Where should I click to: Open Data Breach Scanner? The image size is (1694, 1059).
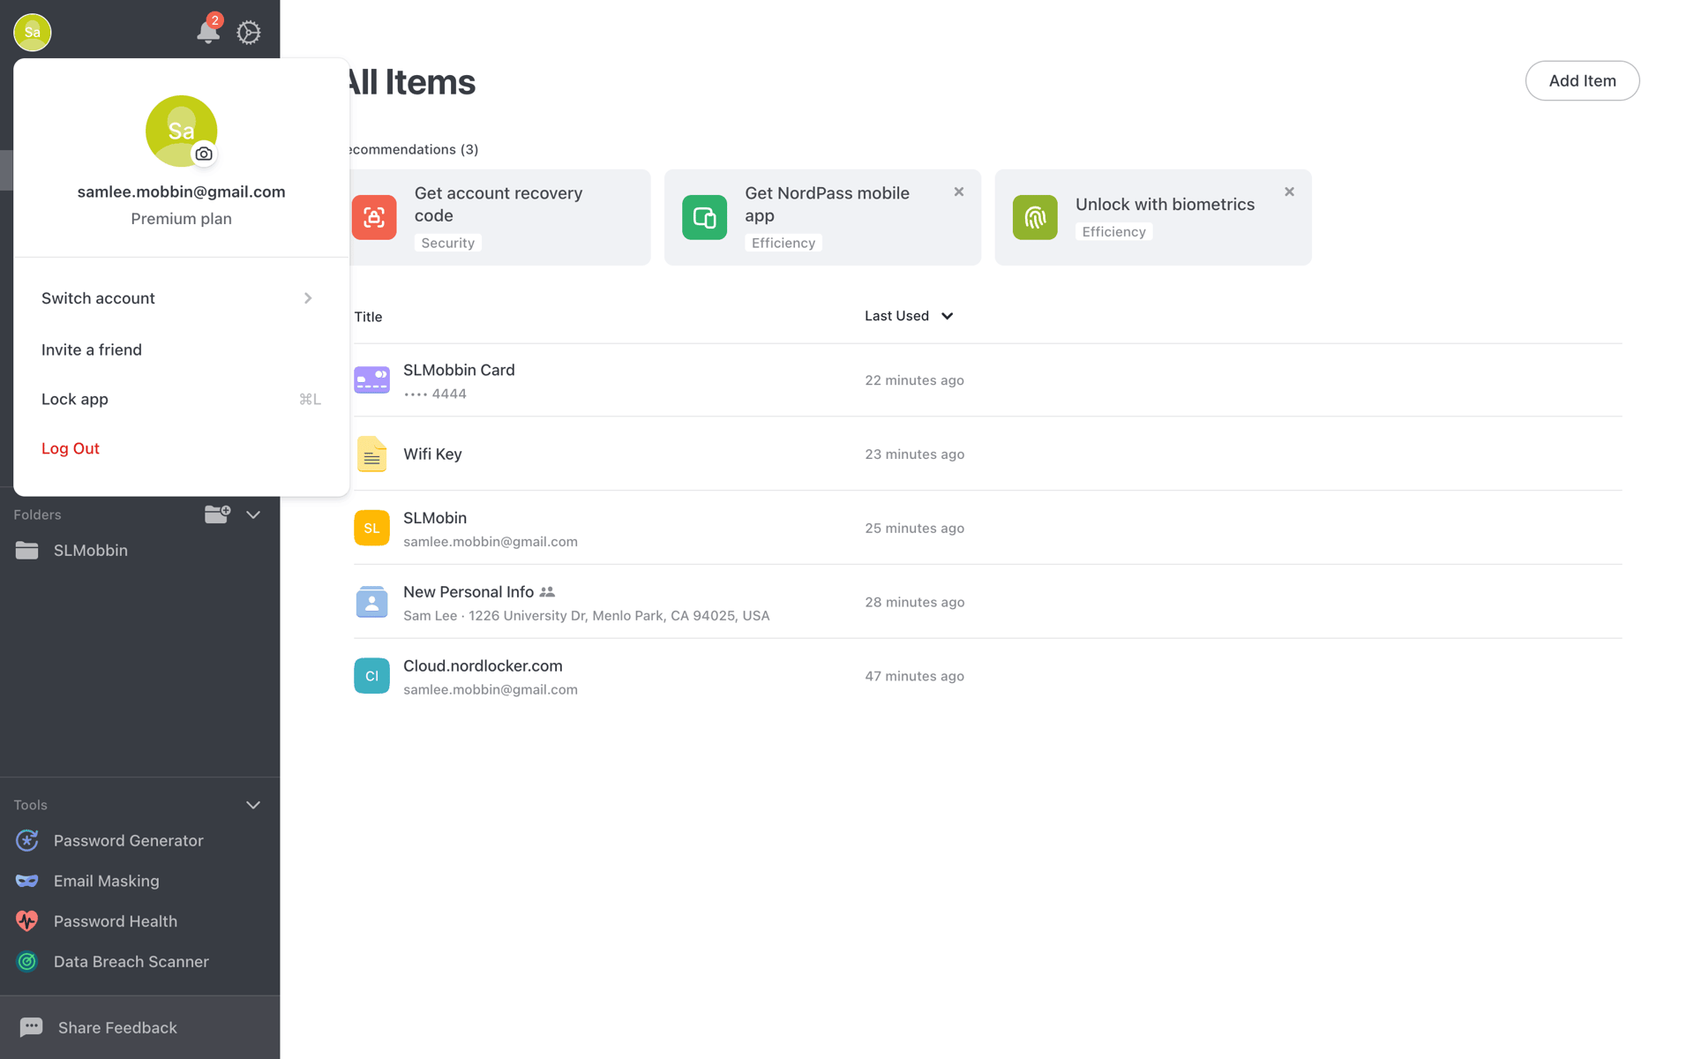coord(139,962)
